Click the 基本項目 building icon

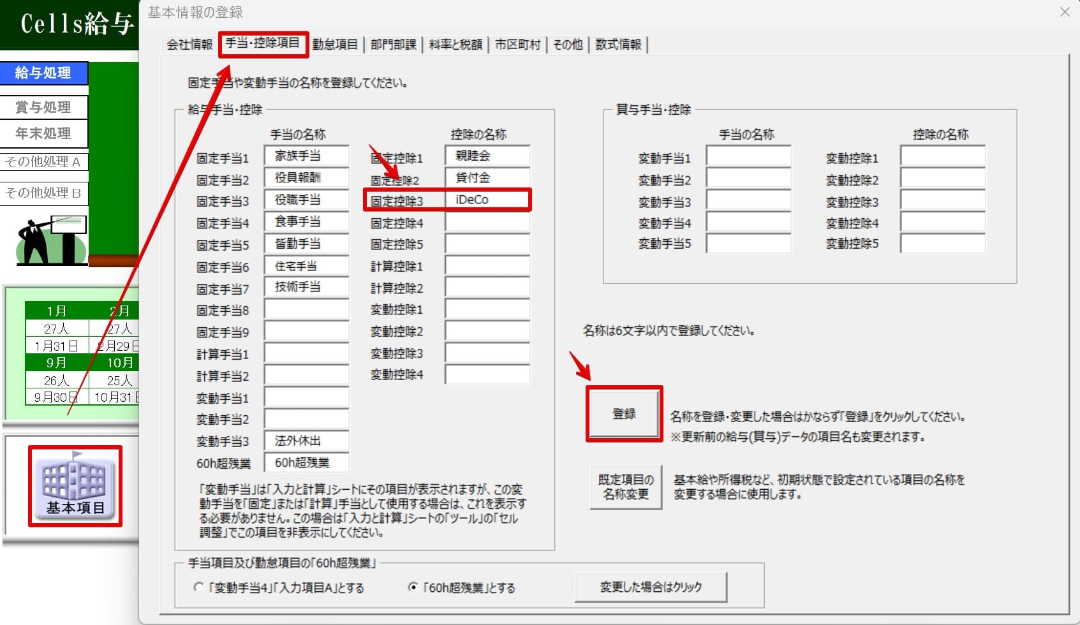click(x=75, y=485)
